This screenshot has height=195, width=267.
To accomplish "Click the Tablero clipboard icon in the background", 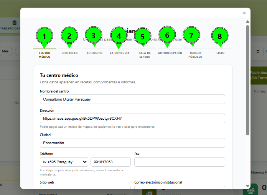I will click(15, 23).
